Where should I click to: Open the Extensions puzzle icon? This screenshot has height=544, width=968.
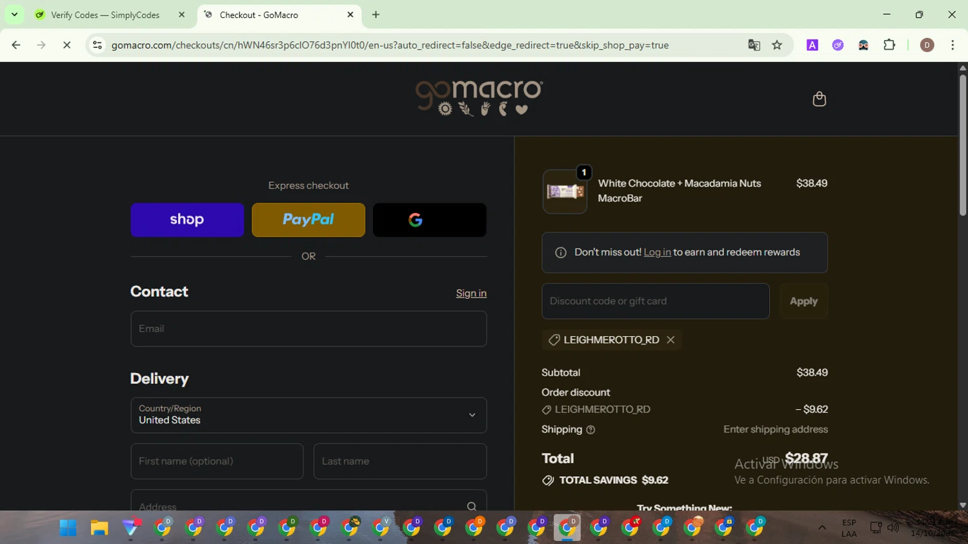(889, 45)
